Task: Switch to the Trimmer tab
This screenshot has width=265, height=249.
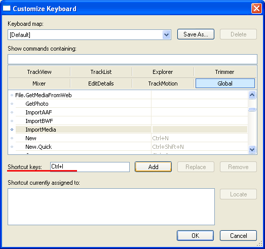Action: [224, 72]
